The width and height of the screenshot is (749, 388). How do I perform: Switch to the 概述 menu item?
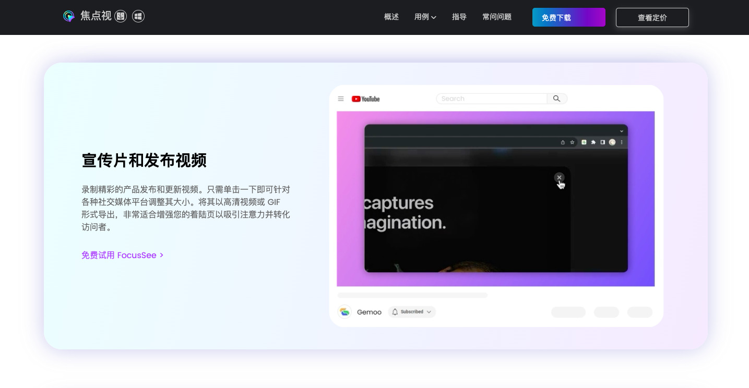[x=391, y=17]
